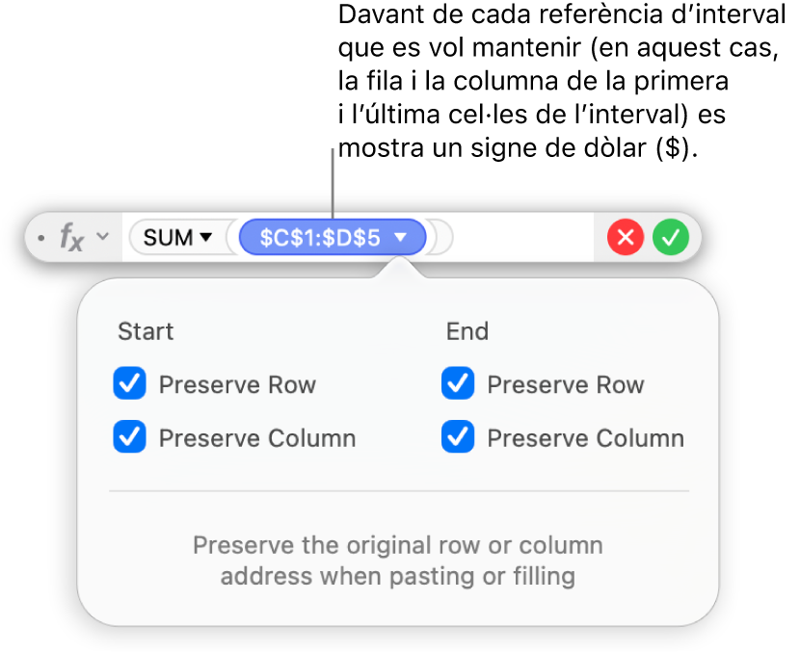Expand the SUM function dropdown arrow
Viewport: 800px width, 653px height.
206,237
